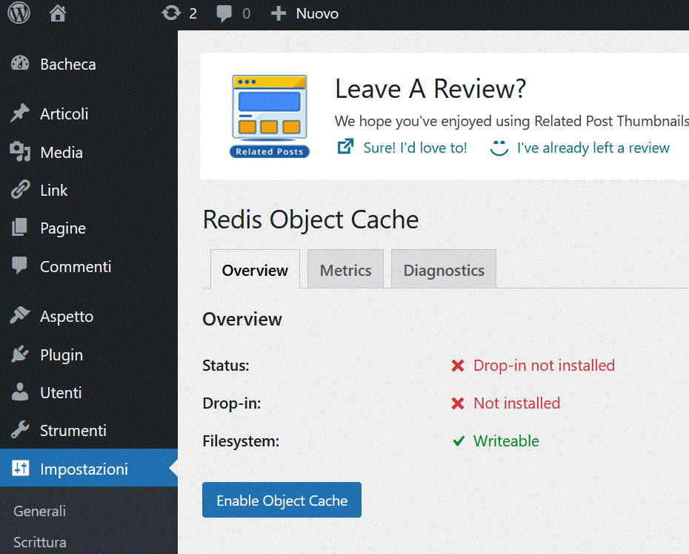Open the Scrittura settings submenu
This screenshot has height=554, width=689.
(40, 542)
